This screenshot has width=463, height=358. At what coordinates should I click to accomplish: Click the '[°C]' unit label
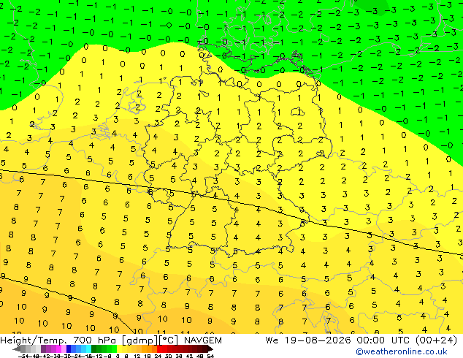point(169,340)
